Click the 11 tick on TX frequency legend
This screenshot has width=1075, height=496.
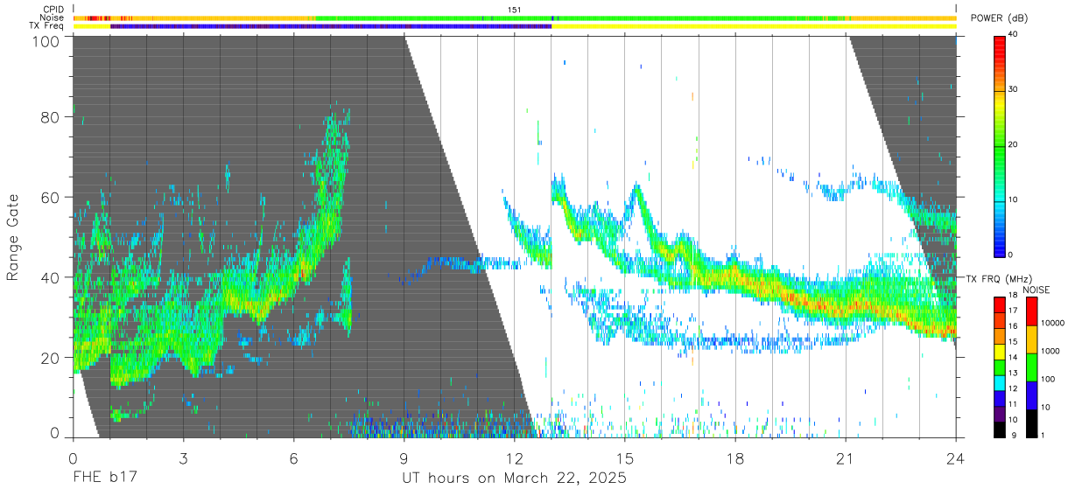tap(1013, 404)
